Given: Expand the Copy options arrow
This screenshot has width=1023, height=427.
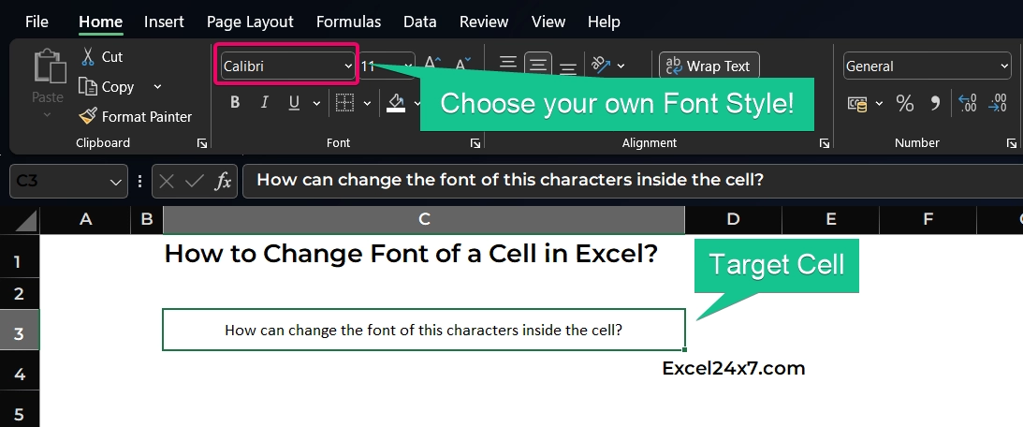Looking at the screenshot, I should click(x=157, y=87).
